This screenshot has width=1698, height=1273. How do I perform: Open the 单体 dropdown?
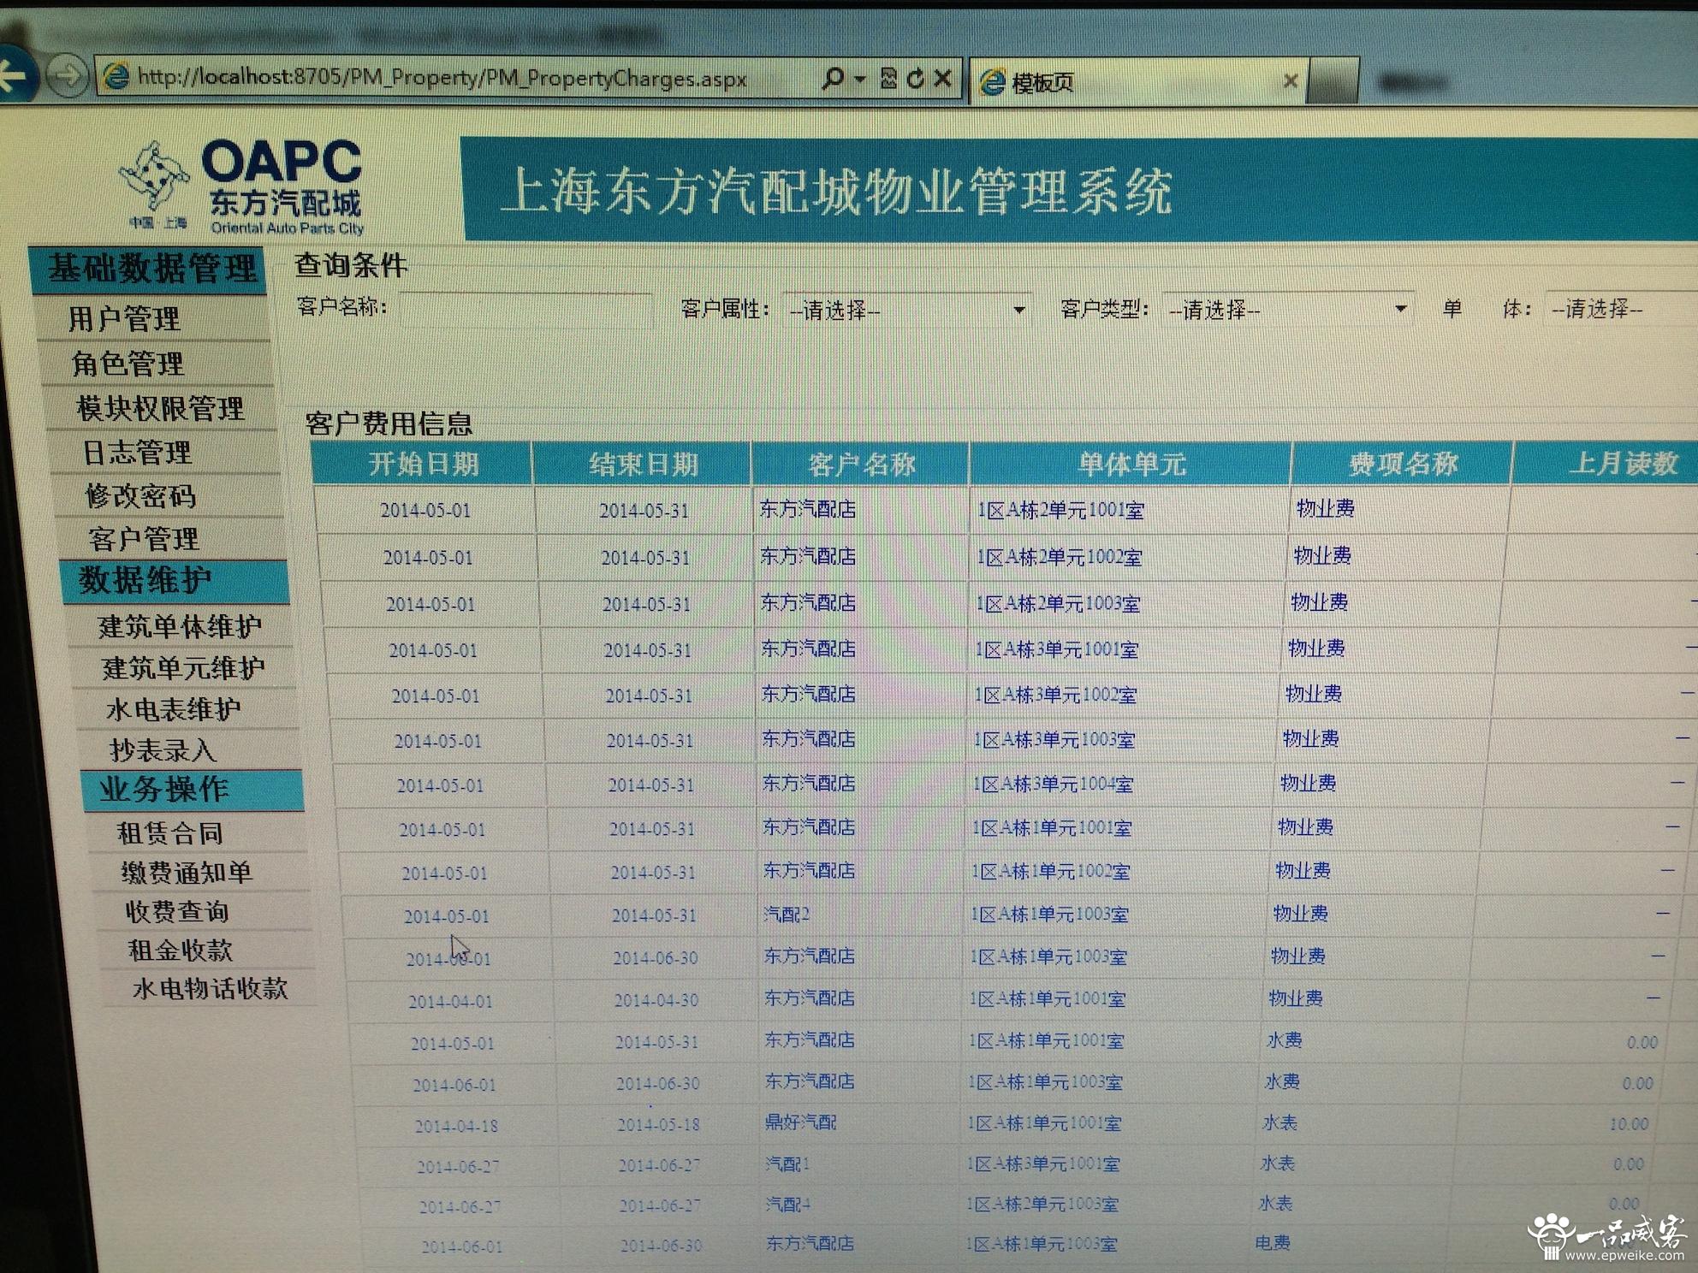click(1622, 308)
